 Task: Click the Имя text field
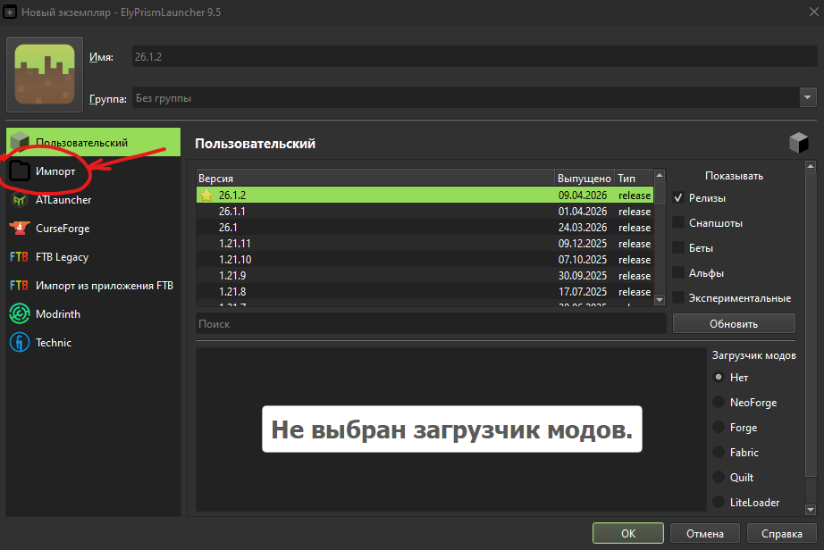[475, 56]
